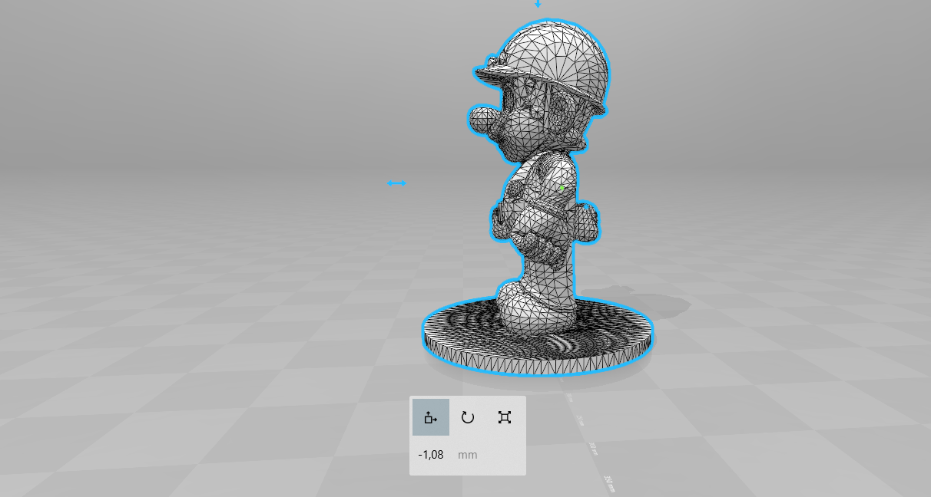The height and width of the screenshot is (497, 931).
Task: Select the Scale tool icon
Action: tap(505, 417)
